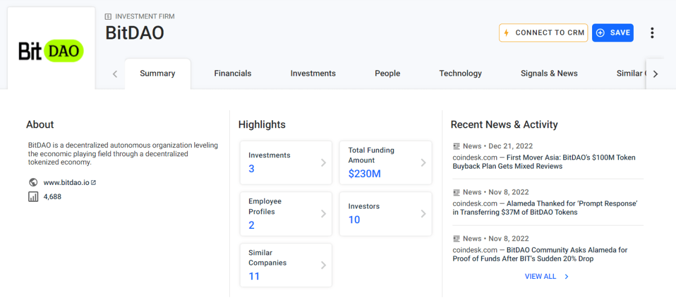Click the Connect to CRM button
This screenshot has width=676, height=298.
(544, 33)
